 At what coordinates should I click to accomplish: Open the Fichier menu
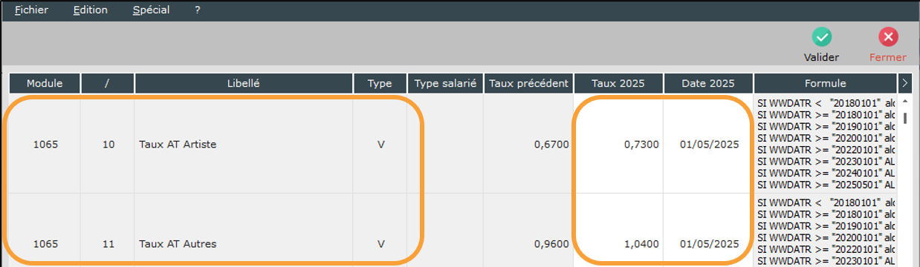pyautogui.click(x=31, y=10)
